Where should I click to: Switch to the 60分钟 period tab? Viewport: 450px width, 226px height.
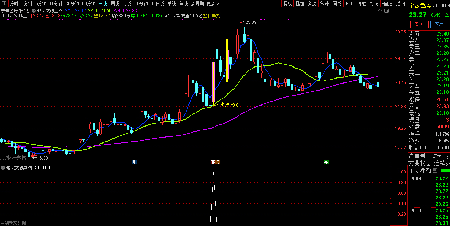coord(88,4)
